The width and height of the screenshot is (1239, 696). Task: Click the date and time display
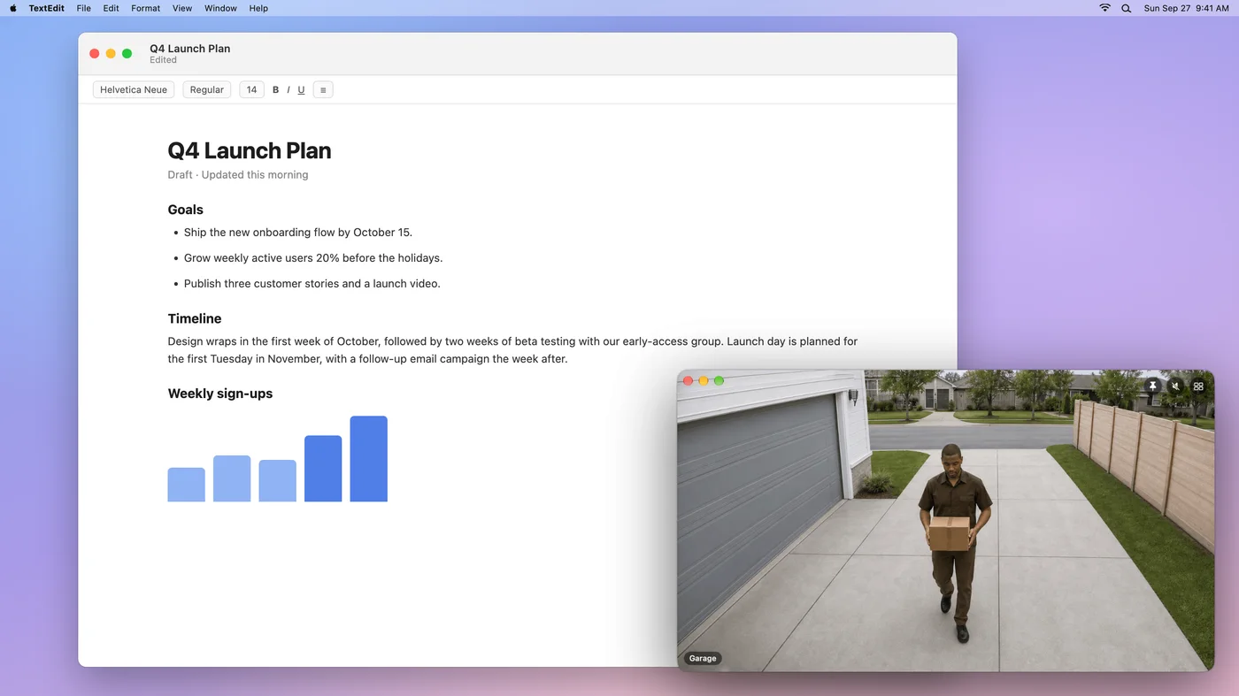[1186, 8]
